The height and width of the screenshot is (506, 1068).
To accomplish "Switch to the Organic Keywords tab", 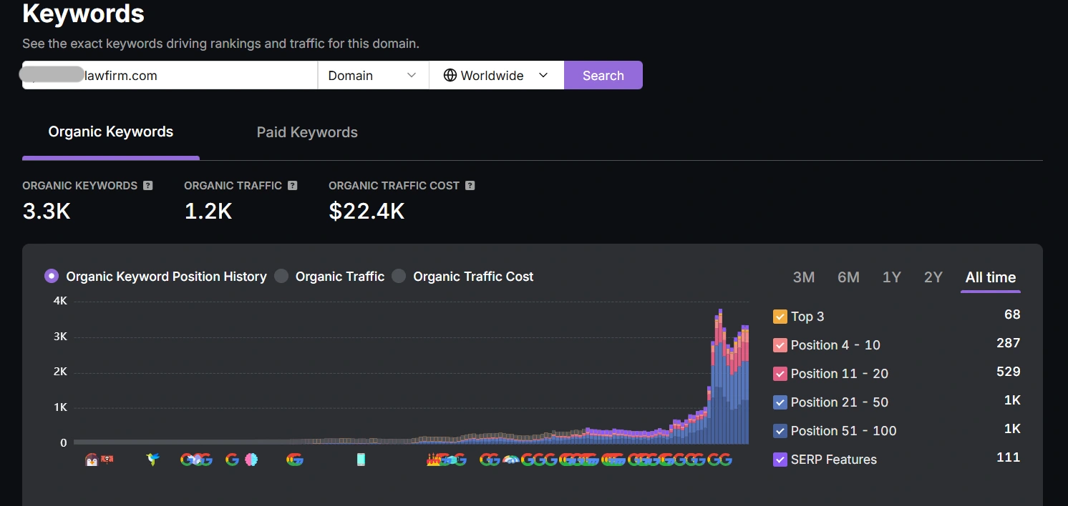I will tap(111, 132).
